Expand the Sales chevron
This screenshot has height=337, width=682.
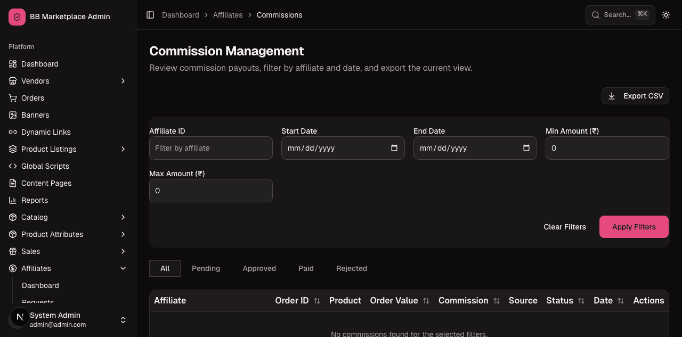click(x=123, y=251)
